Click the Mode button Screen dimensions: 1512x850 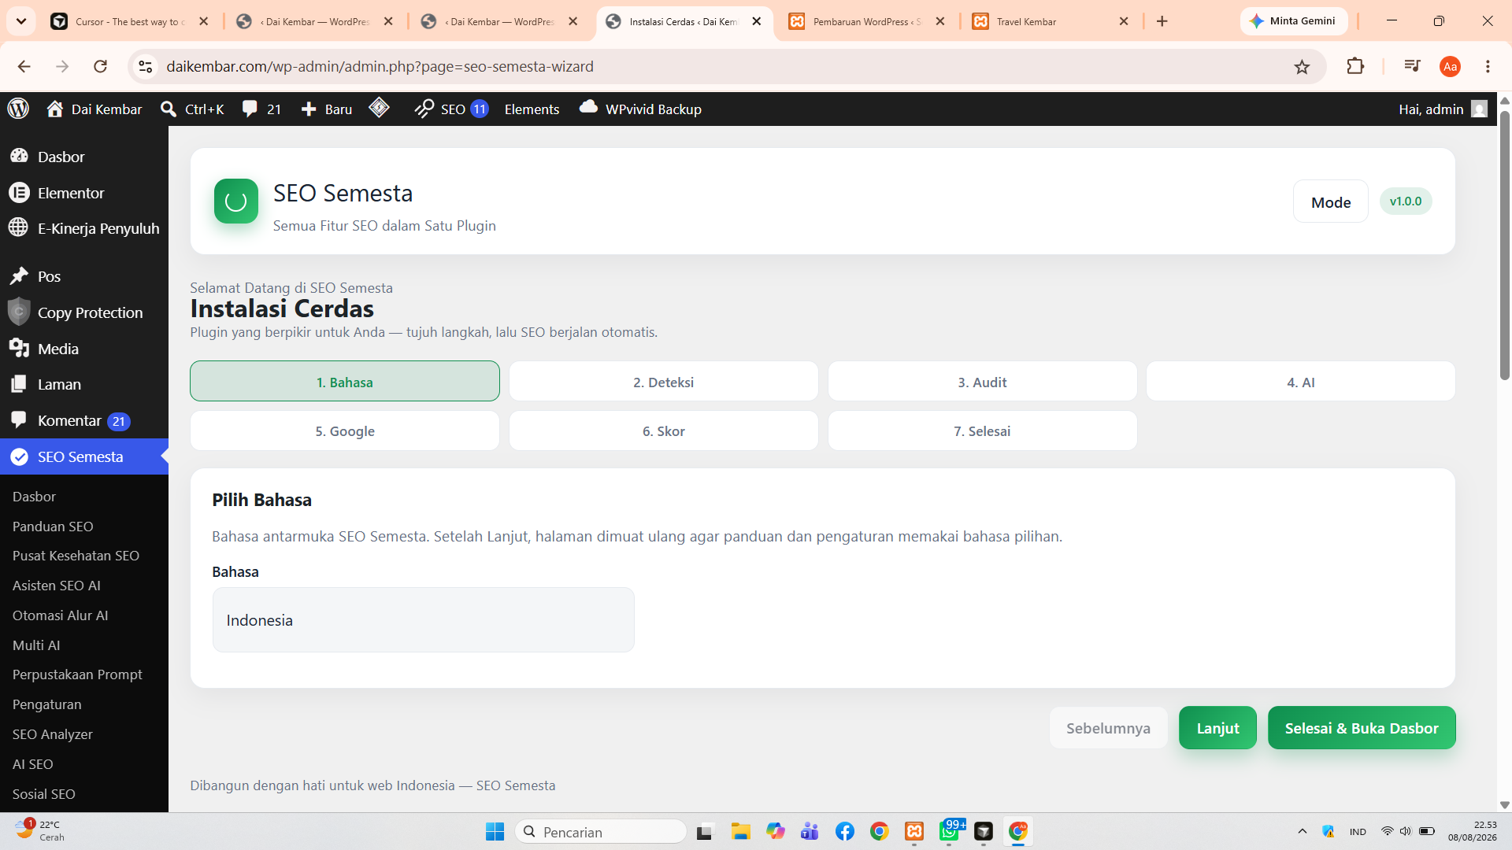coord(1331,201)
